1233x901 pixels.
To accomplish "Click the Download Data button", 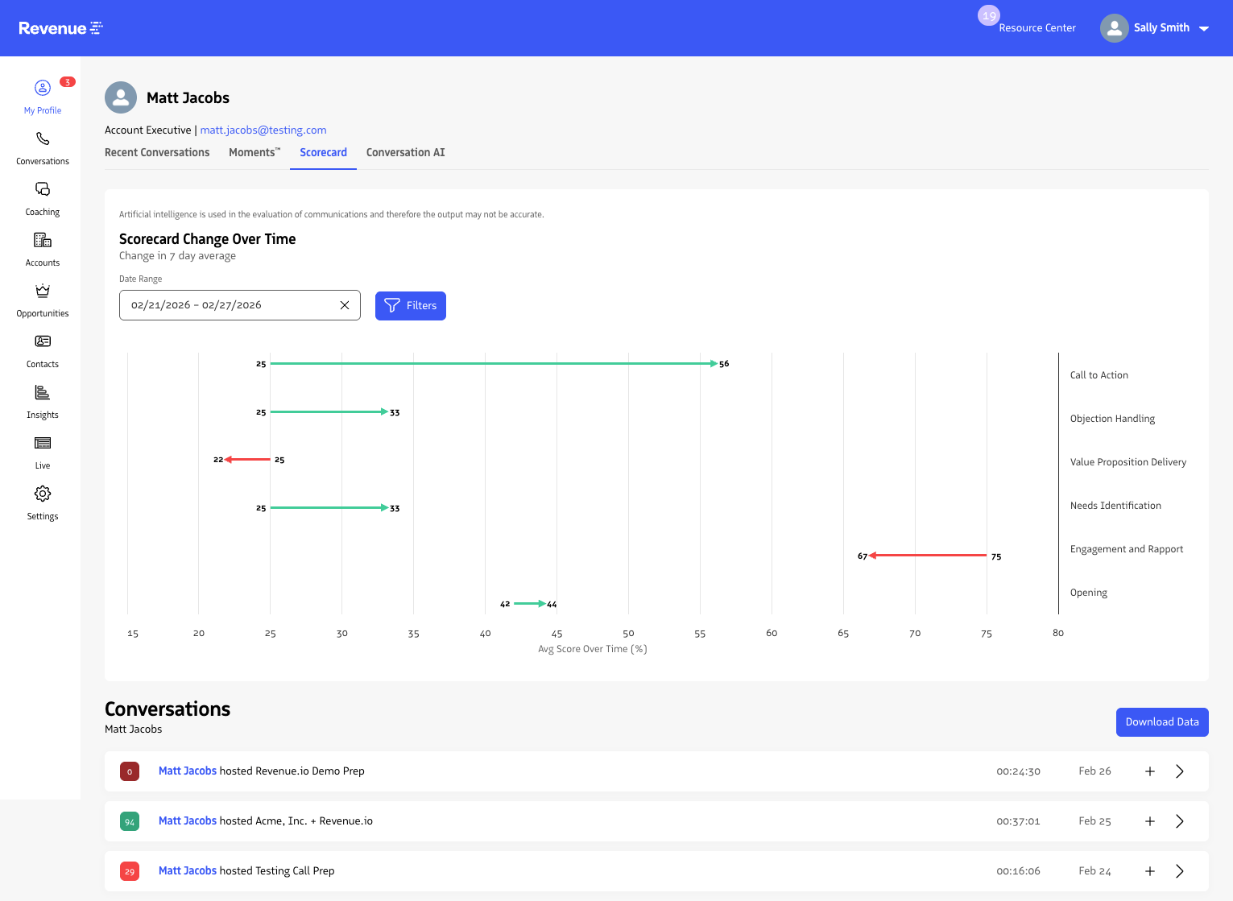I will pyautogui.click(x=1161, y=722).
